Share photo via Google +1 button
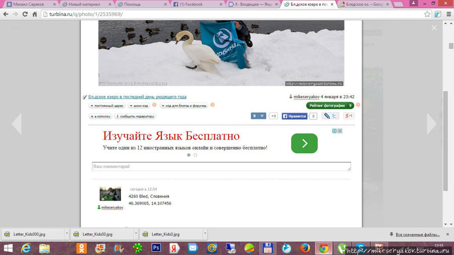The width and height of the screenshot is (454, 255). (x=349, y=116)
